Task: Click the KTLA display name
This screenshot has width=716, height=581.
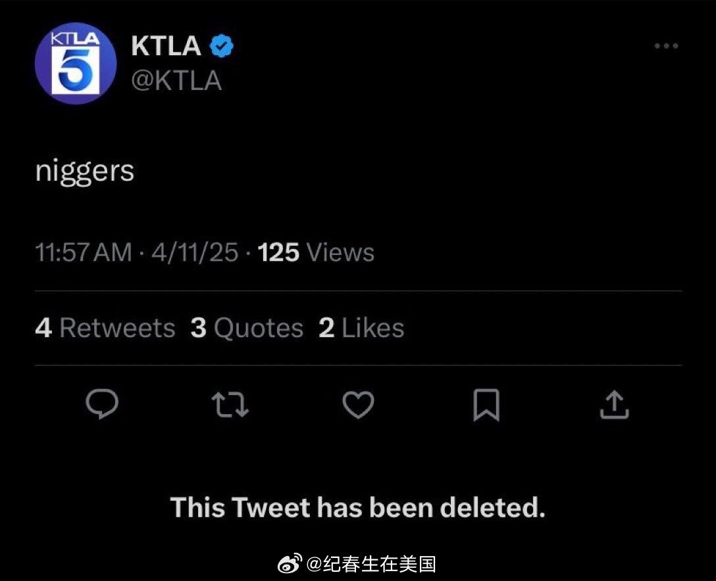Action: pos(166,46)
